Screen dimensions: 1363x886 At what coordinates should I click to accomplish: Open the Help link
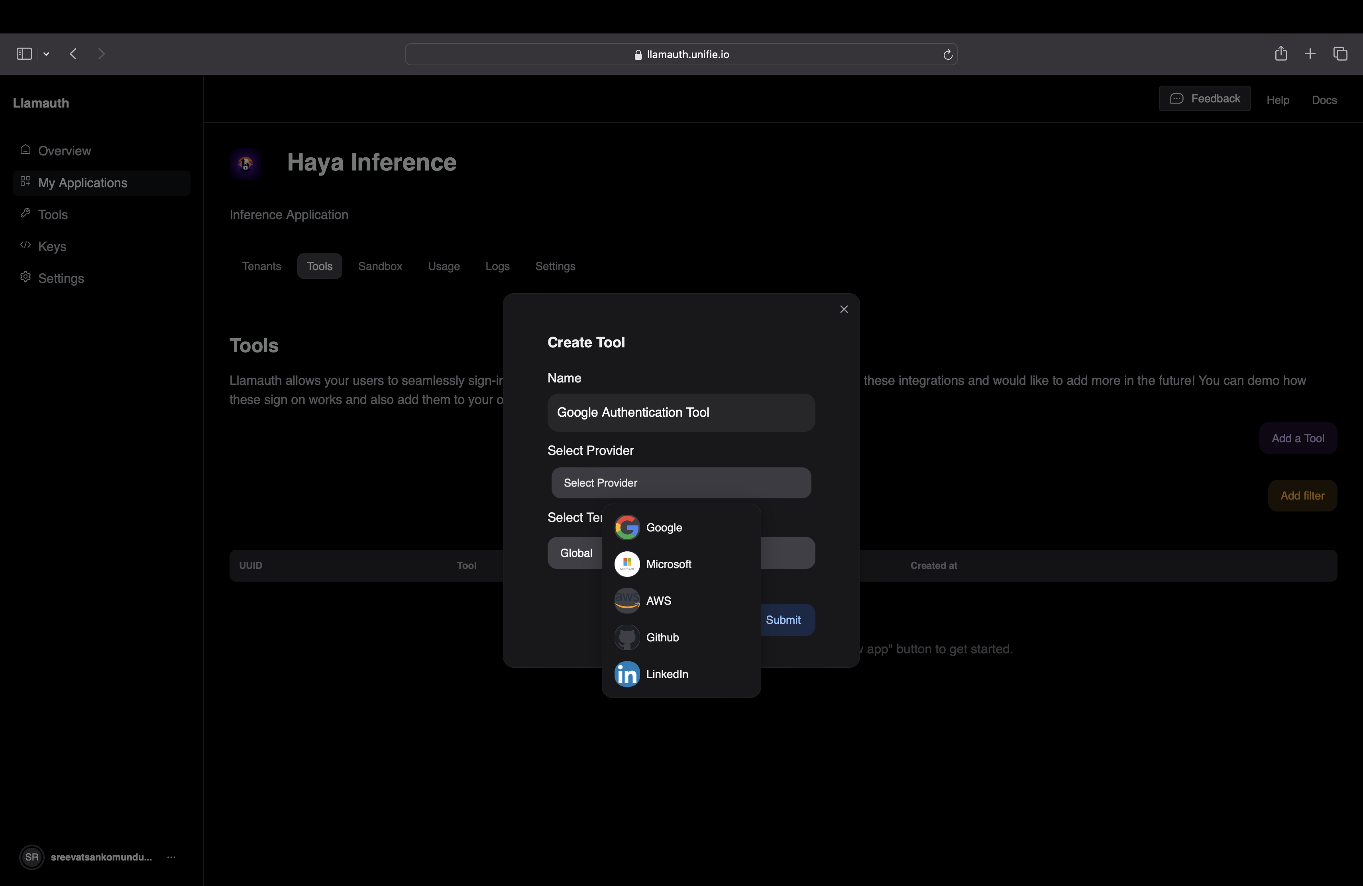pyautogui.click(x=1278, y=100)
